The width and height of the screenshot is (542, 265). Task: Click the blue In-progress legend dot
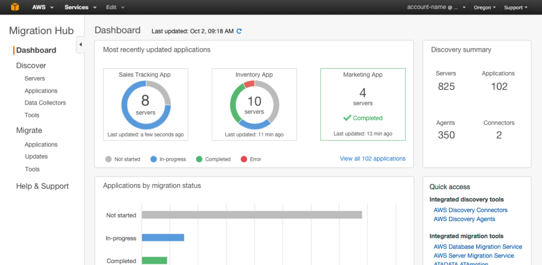pyautogui.click(x=154, y=159)
